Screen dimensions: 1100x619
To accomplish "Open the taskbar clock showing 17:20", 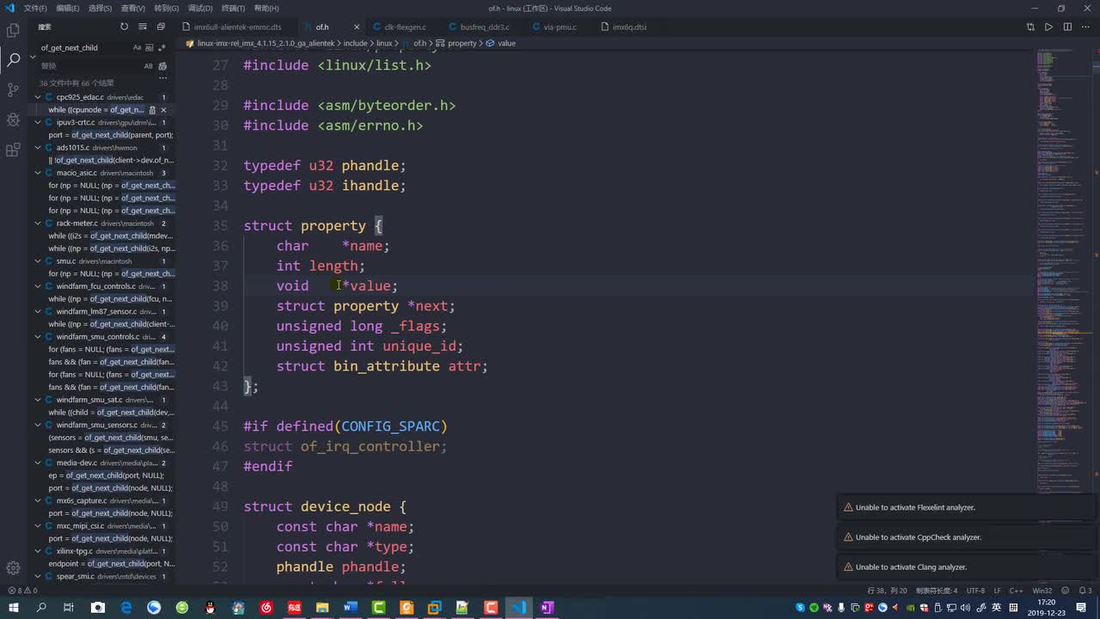I will [x=1046, y=608].
